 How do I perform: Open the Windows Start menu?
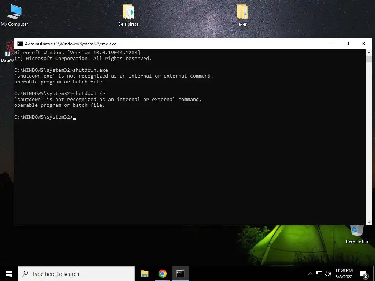[9, 274]
